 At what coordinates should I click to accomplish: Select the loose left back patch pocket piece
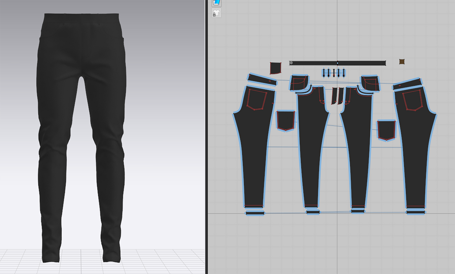tap(286, 121)
